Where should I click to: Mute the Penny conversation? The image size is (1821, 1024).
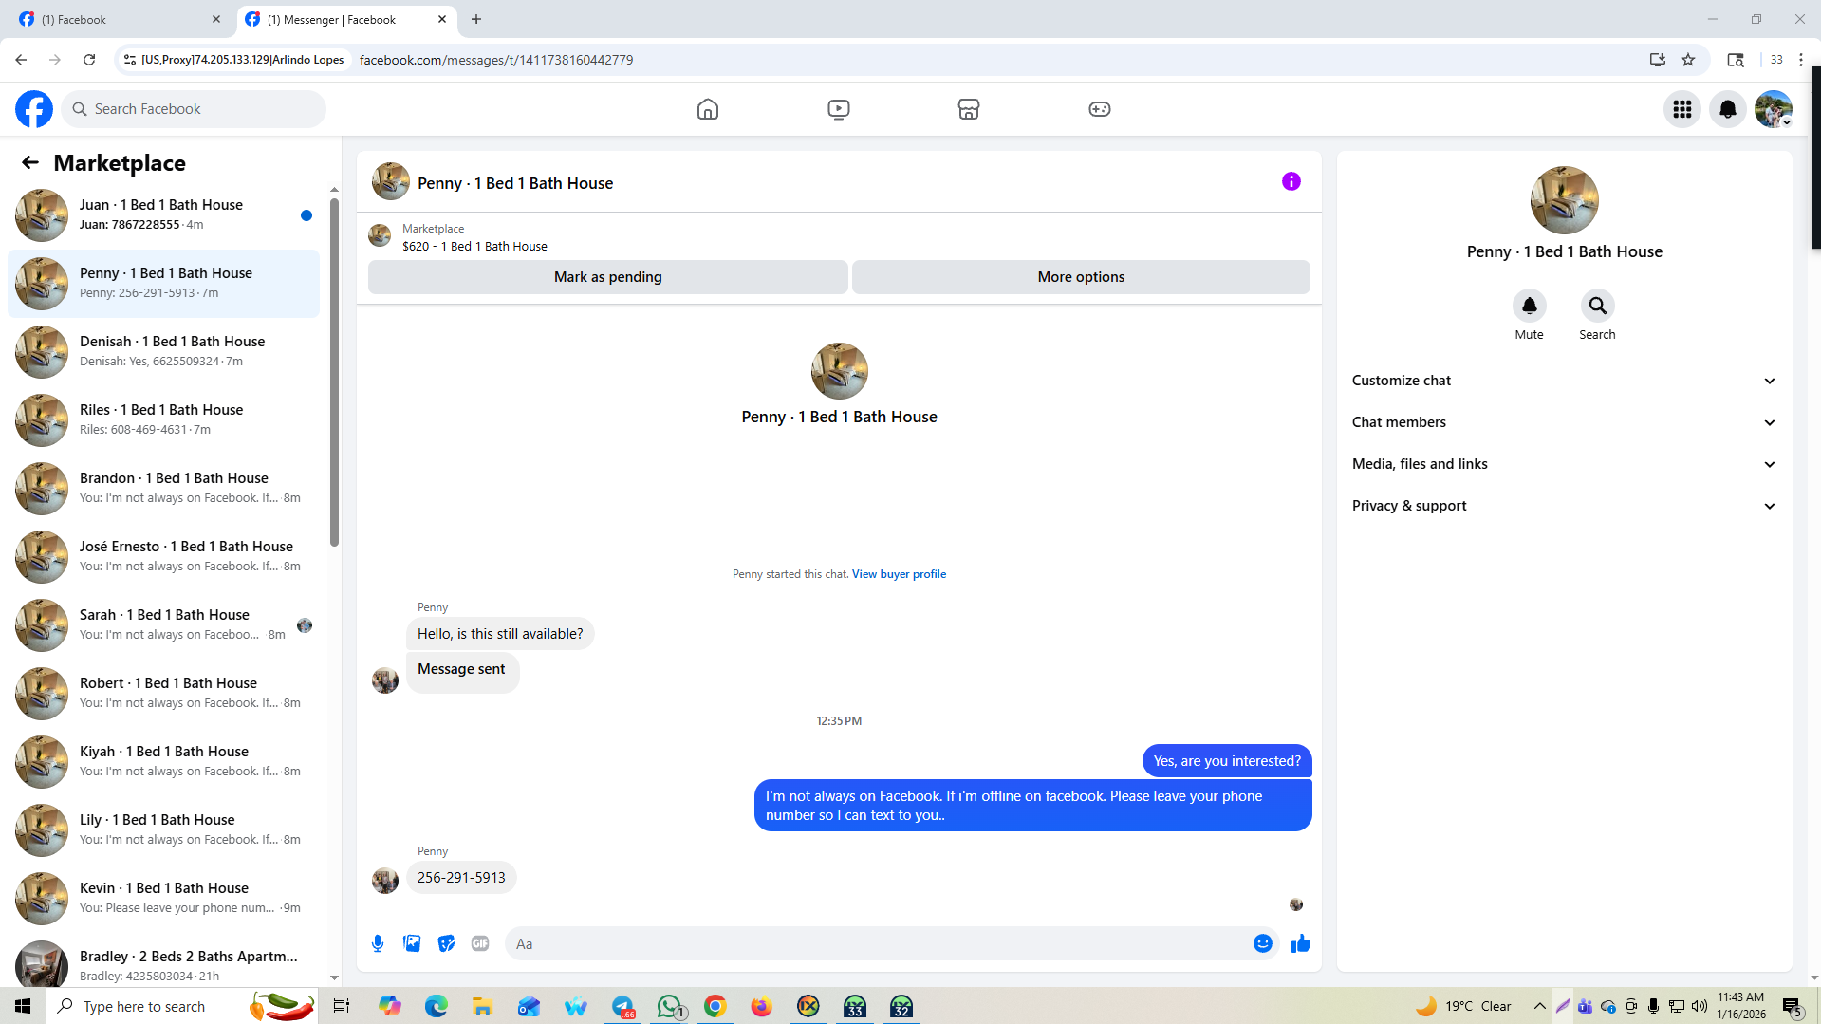[x=1530, y=306]
